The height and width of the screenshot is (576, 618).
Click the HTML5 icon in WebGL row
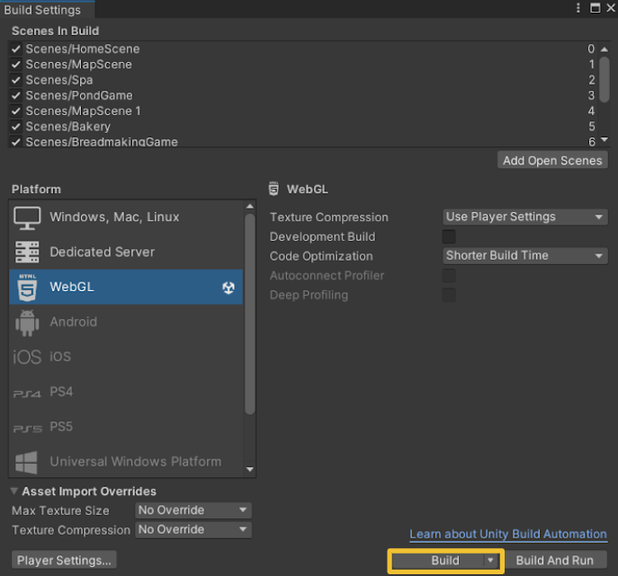(x=27, y=288)
